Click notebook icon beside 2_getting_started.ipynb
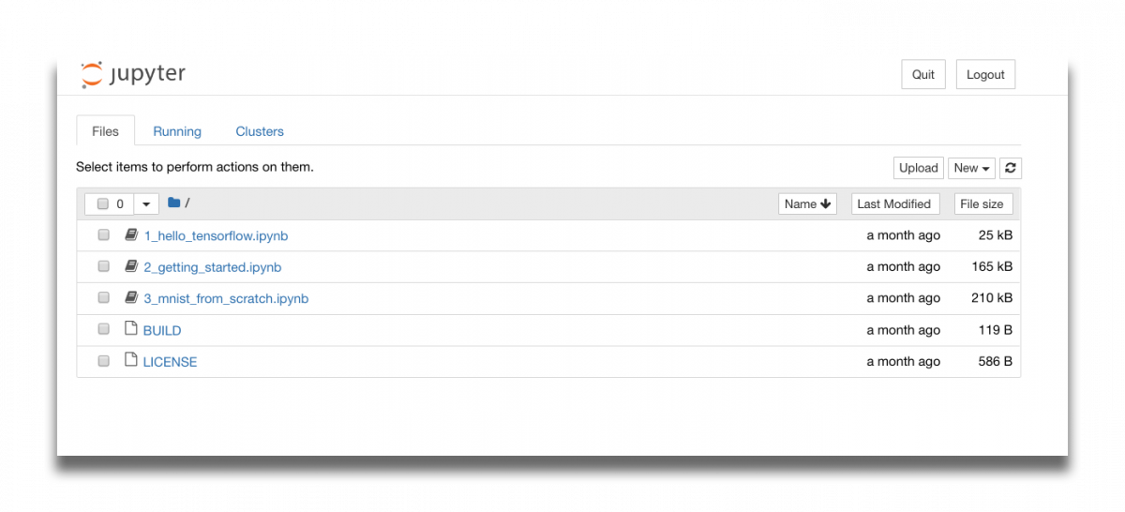 pos(131,266)
